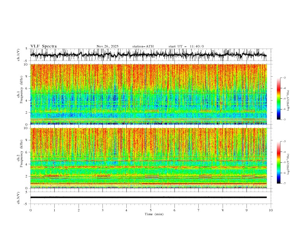
Task: Click time axis tick label "9"
Action: coord(246,210)
